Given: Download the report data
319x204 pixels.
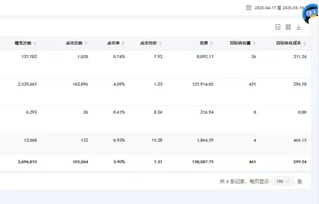Looking at the screenshot, I should pyautogui.click(x=299, y=27).
